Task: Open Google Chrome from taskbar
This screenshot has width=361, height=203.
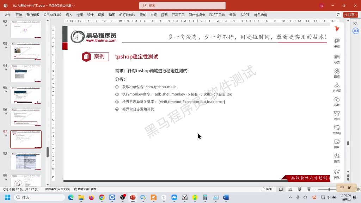Action: 102,197
